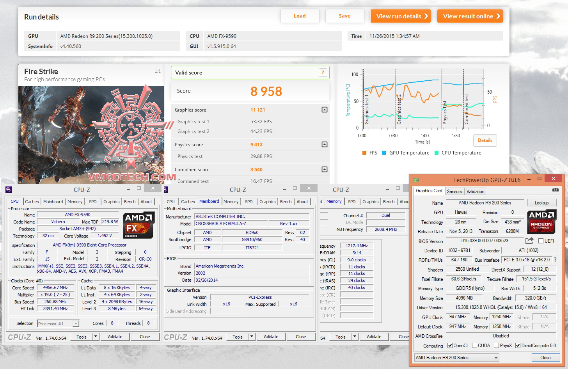Click the Time value 11/26/2015 1:34:57 AM

tap(434, 36)
